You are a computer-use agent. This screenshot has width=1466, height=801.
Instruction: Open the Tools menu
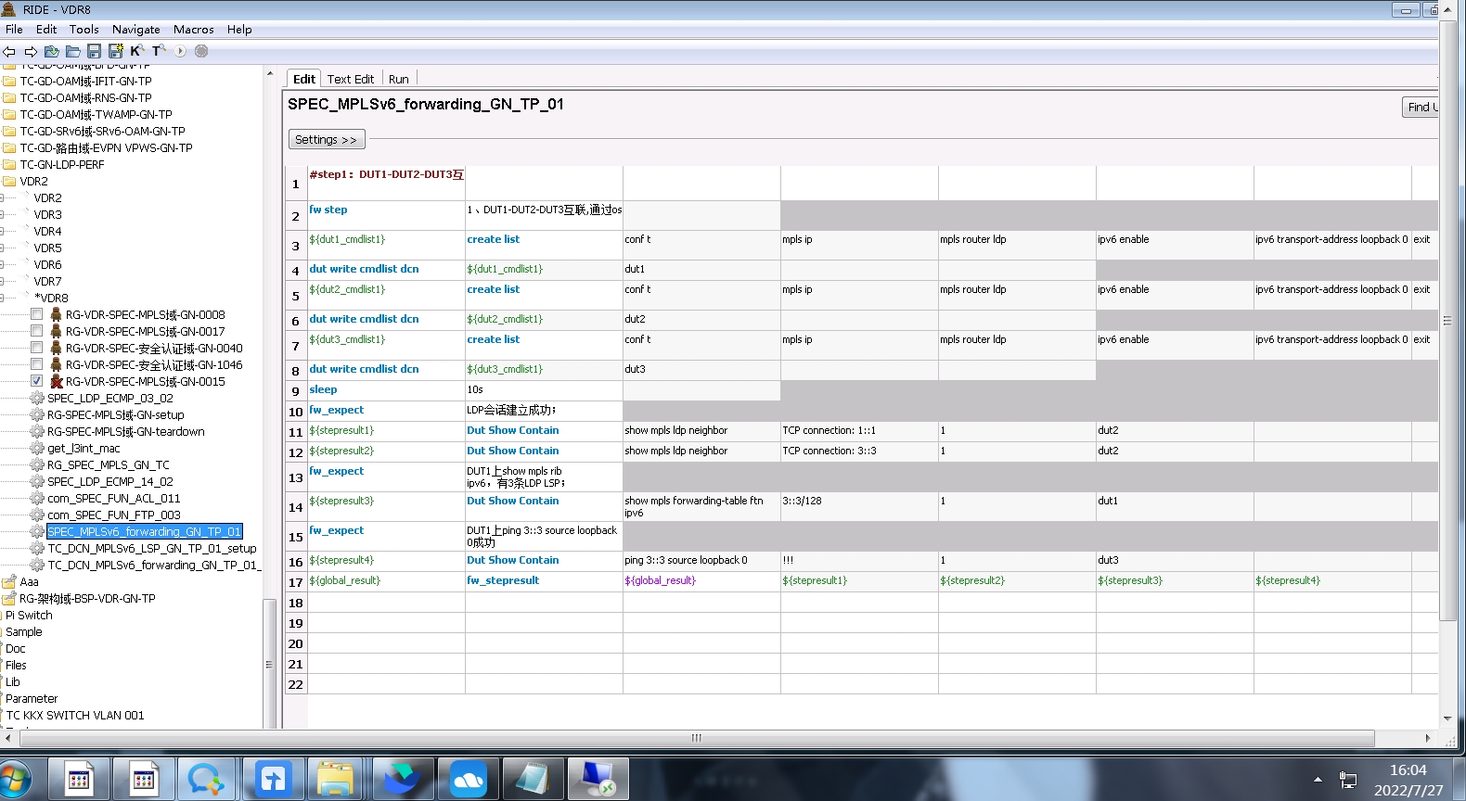[84, 29]
